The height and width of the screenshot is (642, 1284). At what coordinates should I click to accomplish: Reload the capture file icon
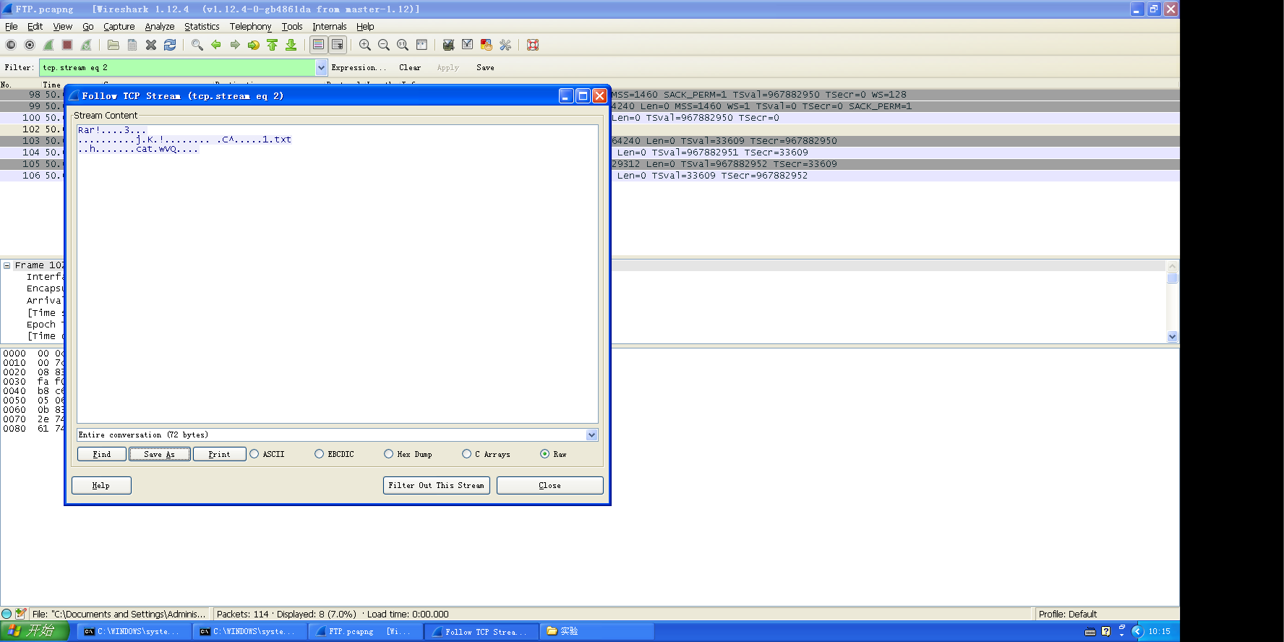point(170,45)
